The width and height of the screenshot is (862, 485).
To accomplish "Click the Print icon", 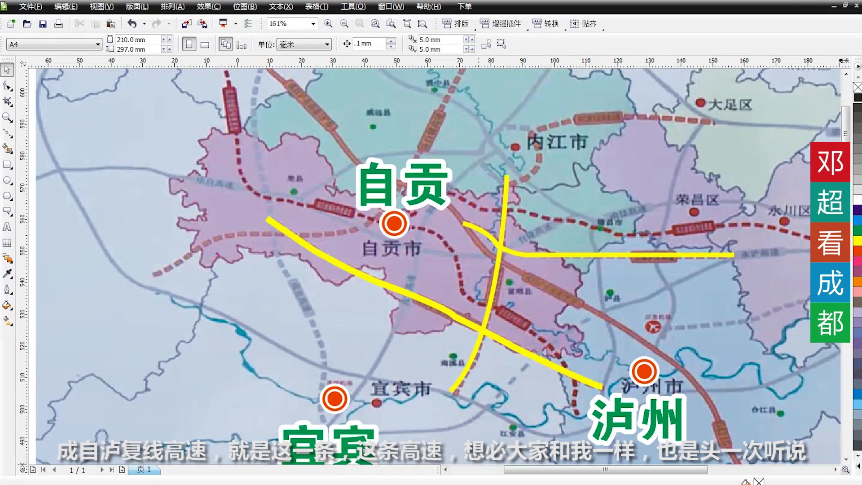I will (58, 24).
